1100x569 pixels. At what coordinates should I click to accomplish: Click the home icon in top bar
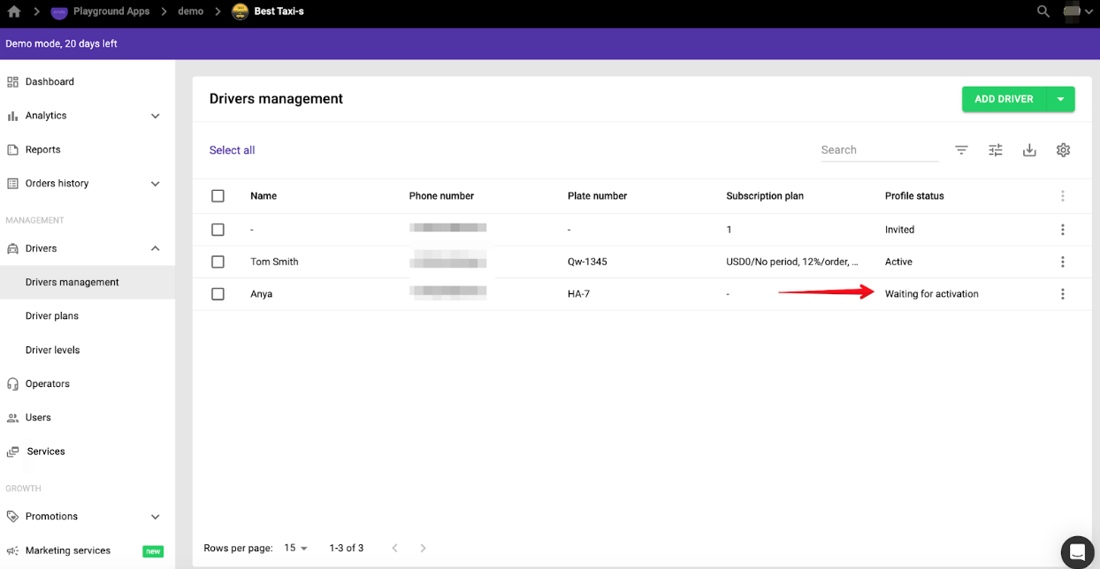pyautogui.click(x=14, y=11)
